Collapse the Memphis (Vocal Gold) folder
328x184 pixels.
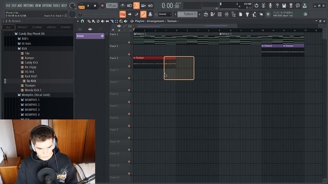click(34, 95)
